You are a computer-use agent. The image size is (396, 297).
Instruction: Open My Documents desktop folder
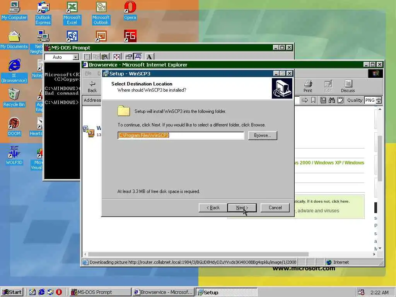click(x=14, y=40)
